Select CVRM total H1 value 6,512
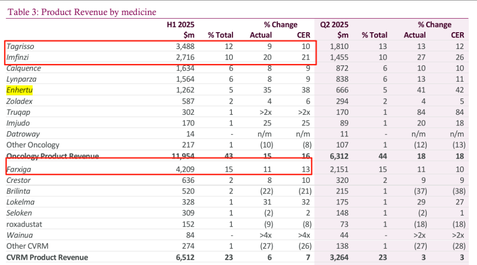Viewport: 477px width, 265px height. 185,258
